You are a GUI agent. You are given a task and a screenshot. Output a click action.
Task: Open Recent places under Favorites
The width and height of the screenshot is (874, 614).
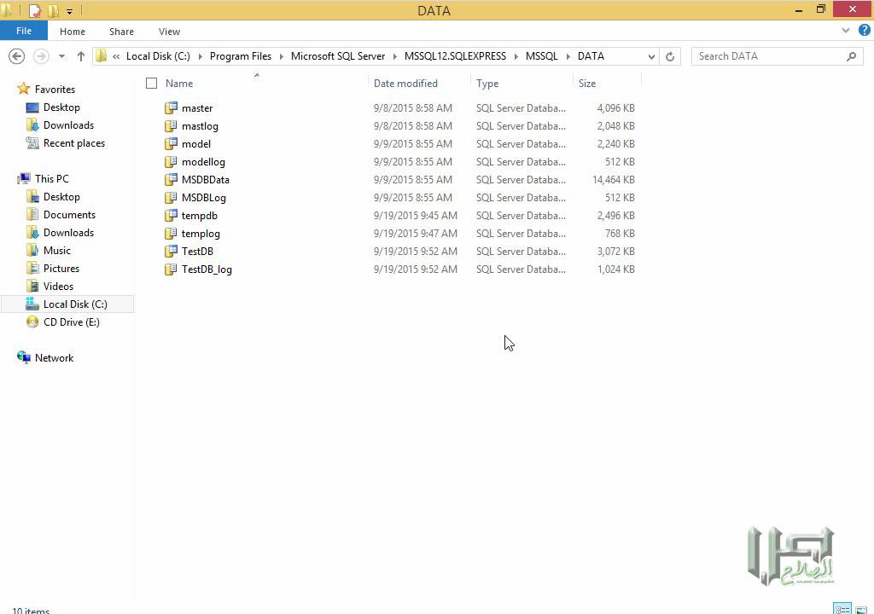pyautogui.click(x=74, y=143)
